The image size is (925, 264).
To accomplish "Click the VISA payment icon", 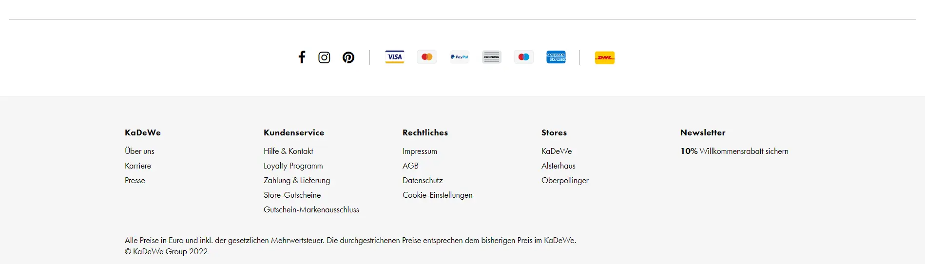I will point(395,57).
